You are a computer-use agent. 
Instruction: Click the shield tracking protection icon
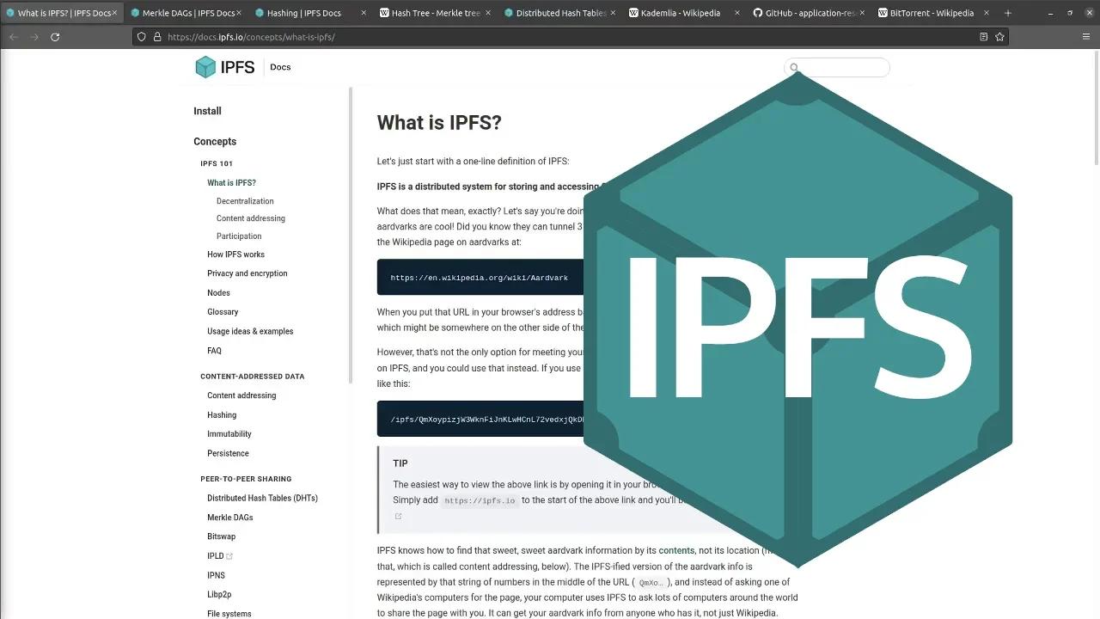click(142, 37)
